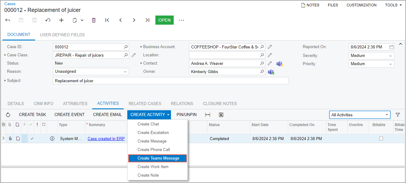This screenshot has width=406, height=183.
Task: Open the Reason dropdown set to Unassigned
Action: point(125,72)
